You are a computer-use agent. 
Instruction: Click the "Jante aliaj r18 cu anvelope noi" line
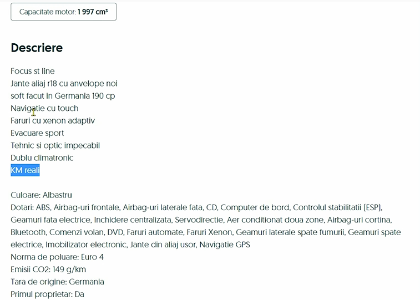tap(64, 83)
